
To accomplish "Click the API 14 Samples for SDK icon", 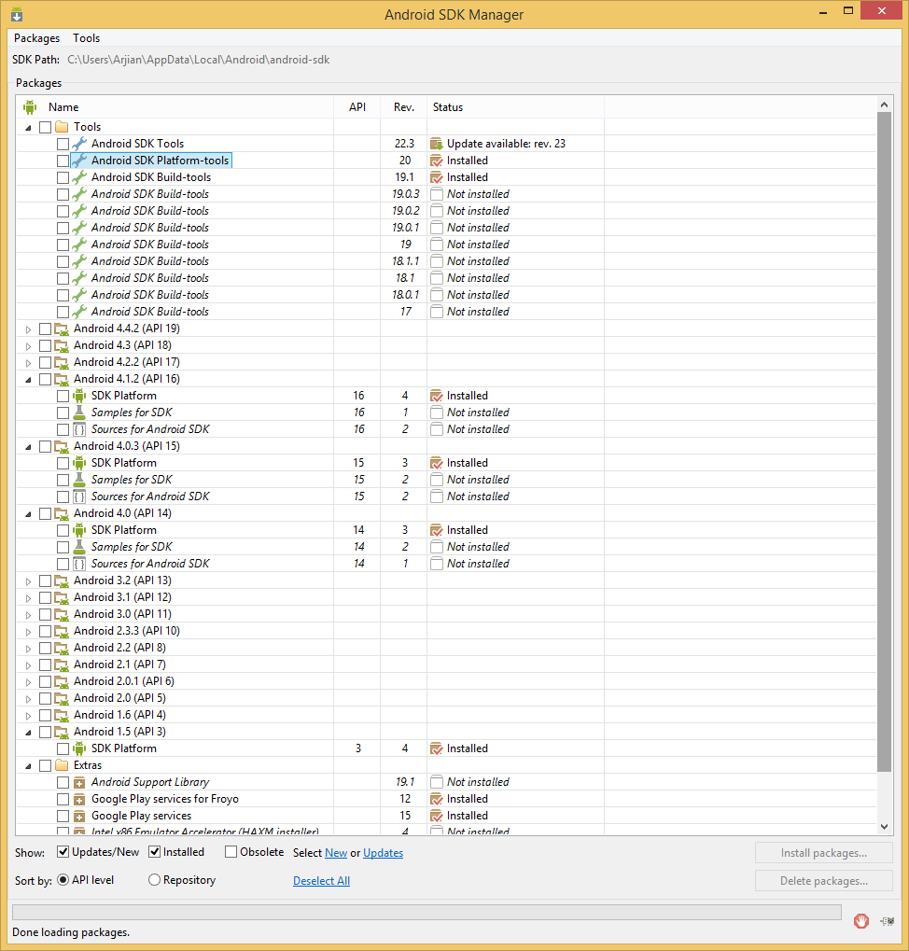I will (79, 547).
